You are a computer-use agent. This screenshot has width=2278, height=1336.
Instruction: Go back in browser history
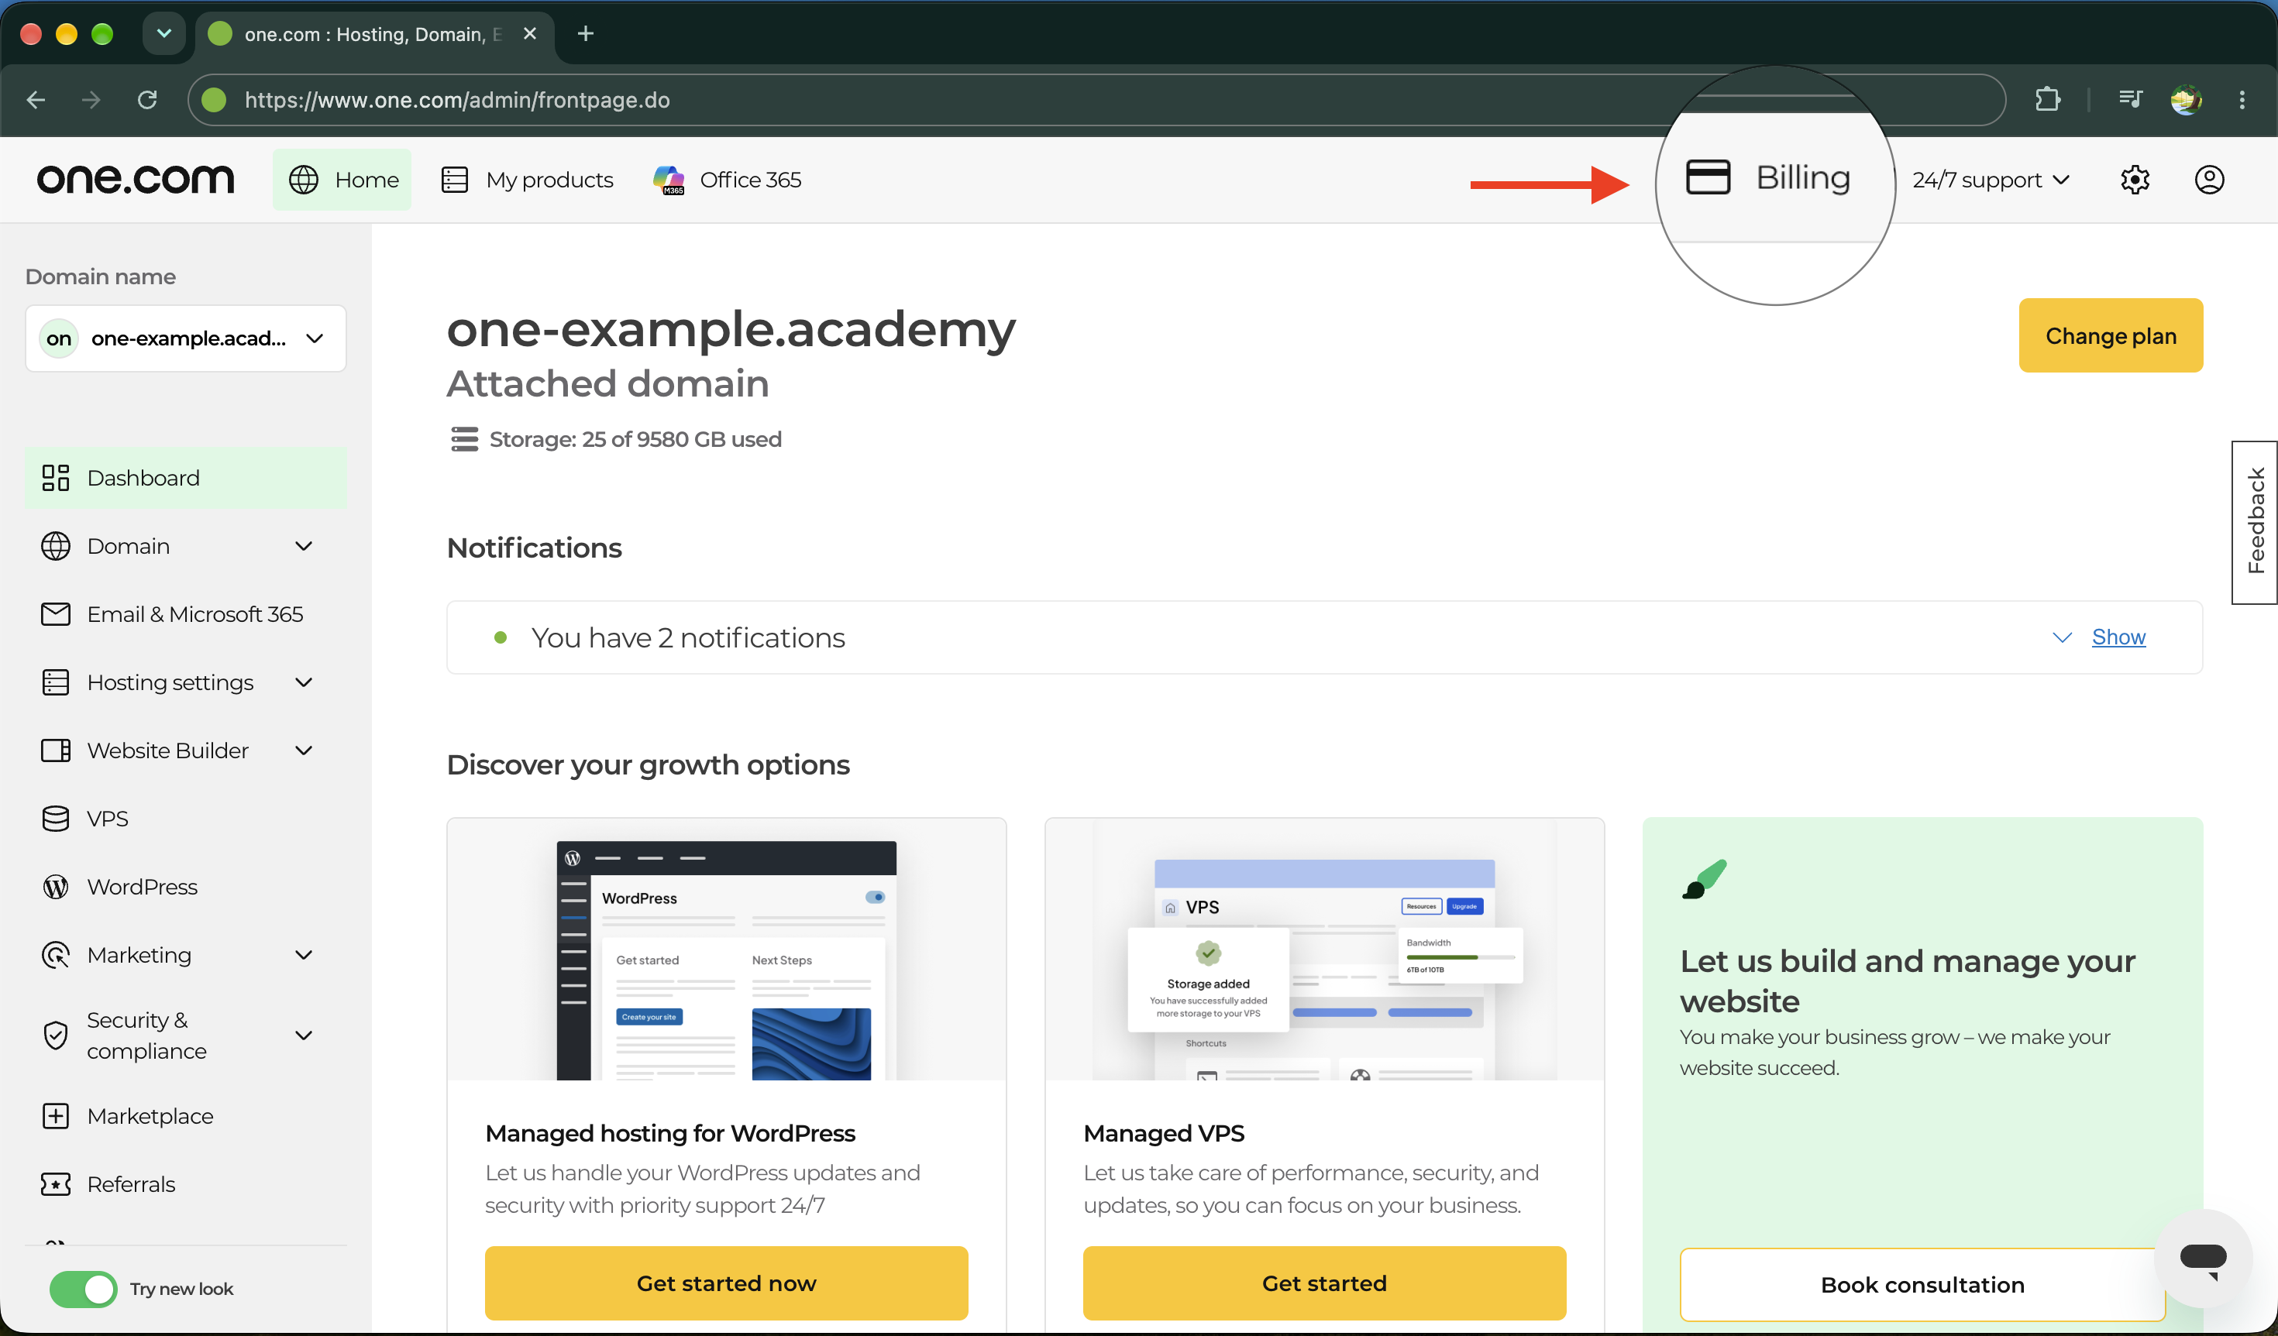pos(36,99)
